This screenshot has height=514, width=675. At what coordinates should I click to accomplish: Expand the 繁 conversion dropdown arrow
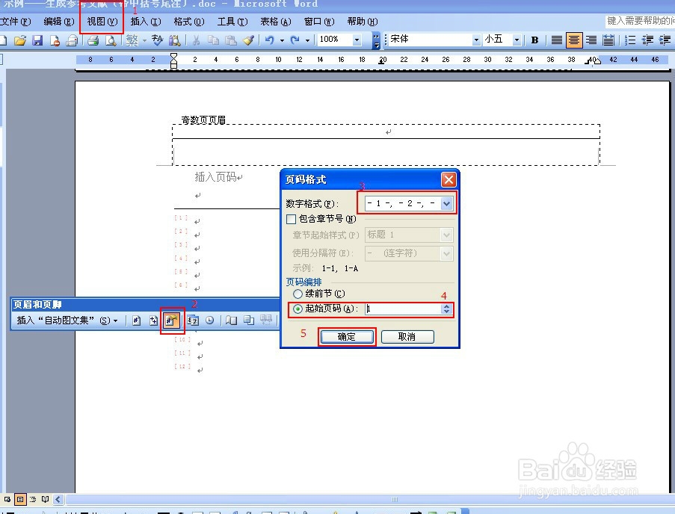pos(144,41)
